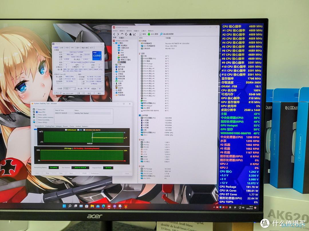The image size is (309, 231).
Task: Open CPU-Z 处理器 selection dropdown
Action: point(69,89)
